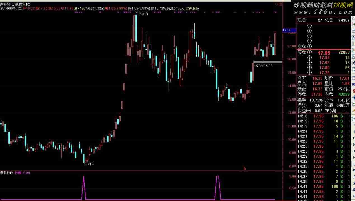
Task: Click the 今开 value 16.33
Action: [317, 79]
